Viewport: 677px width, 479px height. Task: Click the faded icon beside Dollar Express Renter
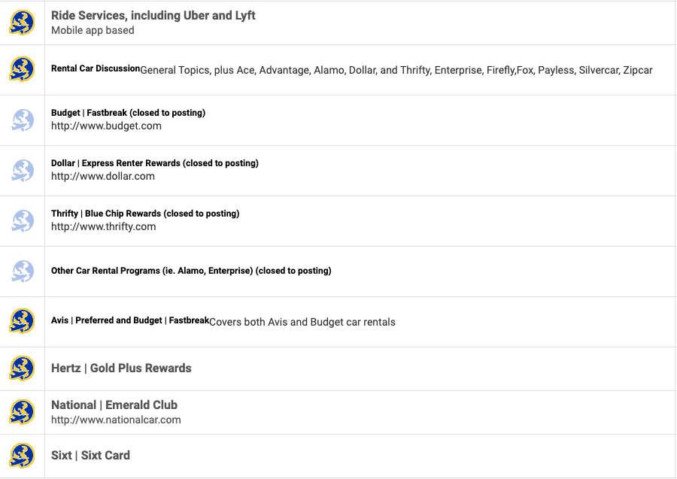pos(22,171)
